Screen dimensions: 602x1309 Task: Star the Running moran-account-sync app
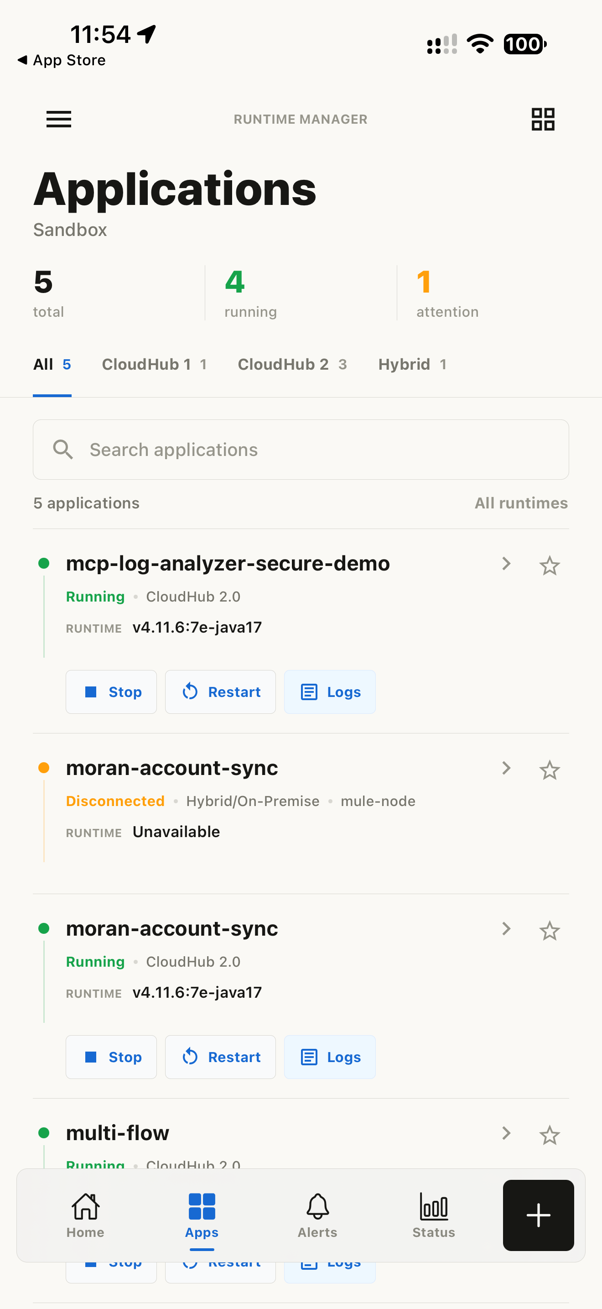point(549,931)
